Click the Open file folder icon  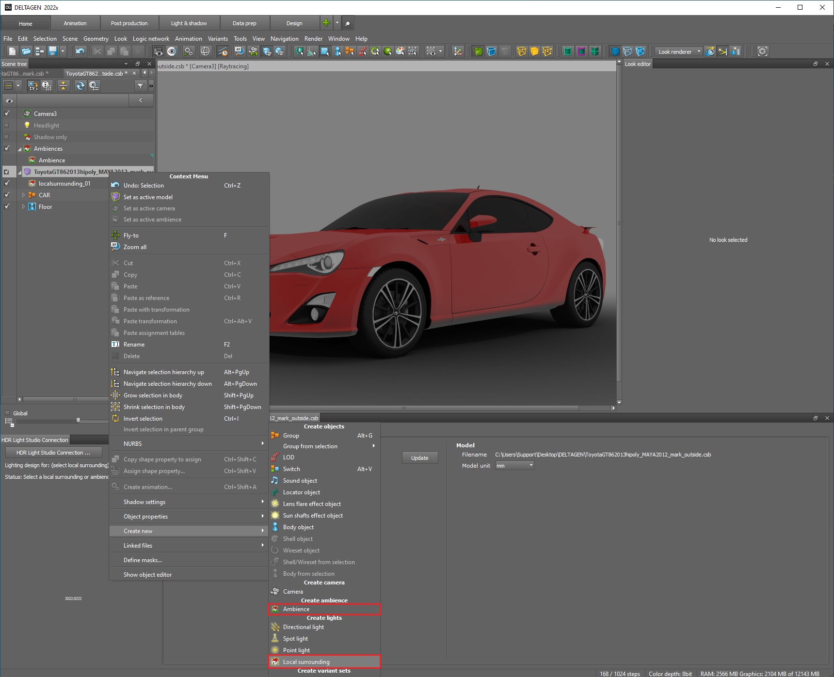click(26, 51)
